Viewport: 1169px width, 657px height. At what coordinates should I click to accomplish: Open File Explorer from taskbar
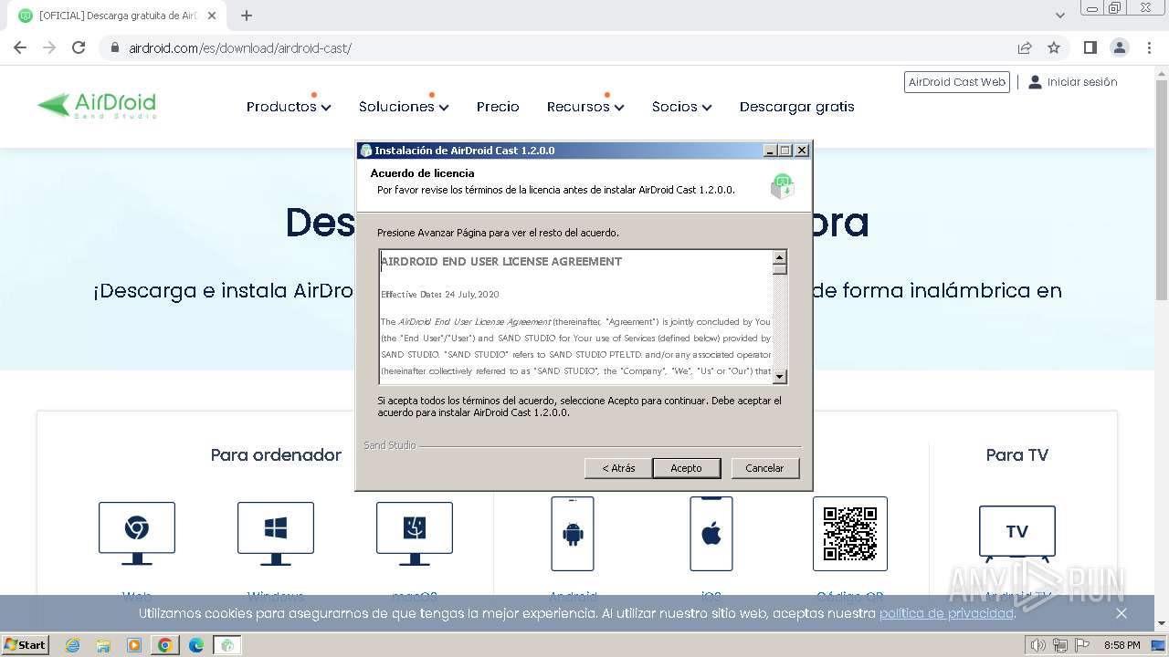[103, 645]
